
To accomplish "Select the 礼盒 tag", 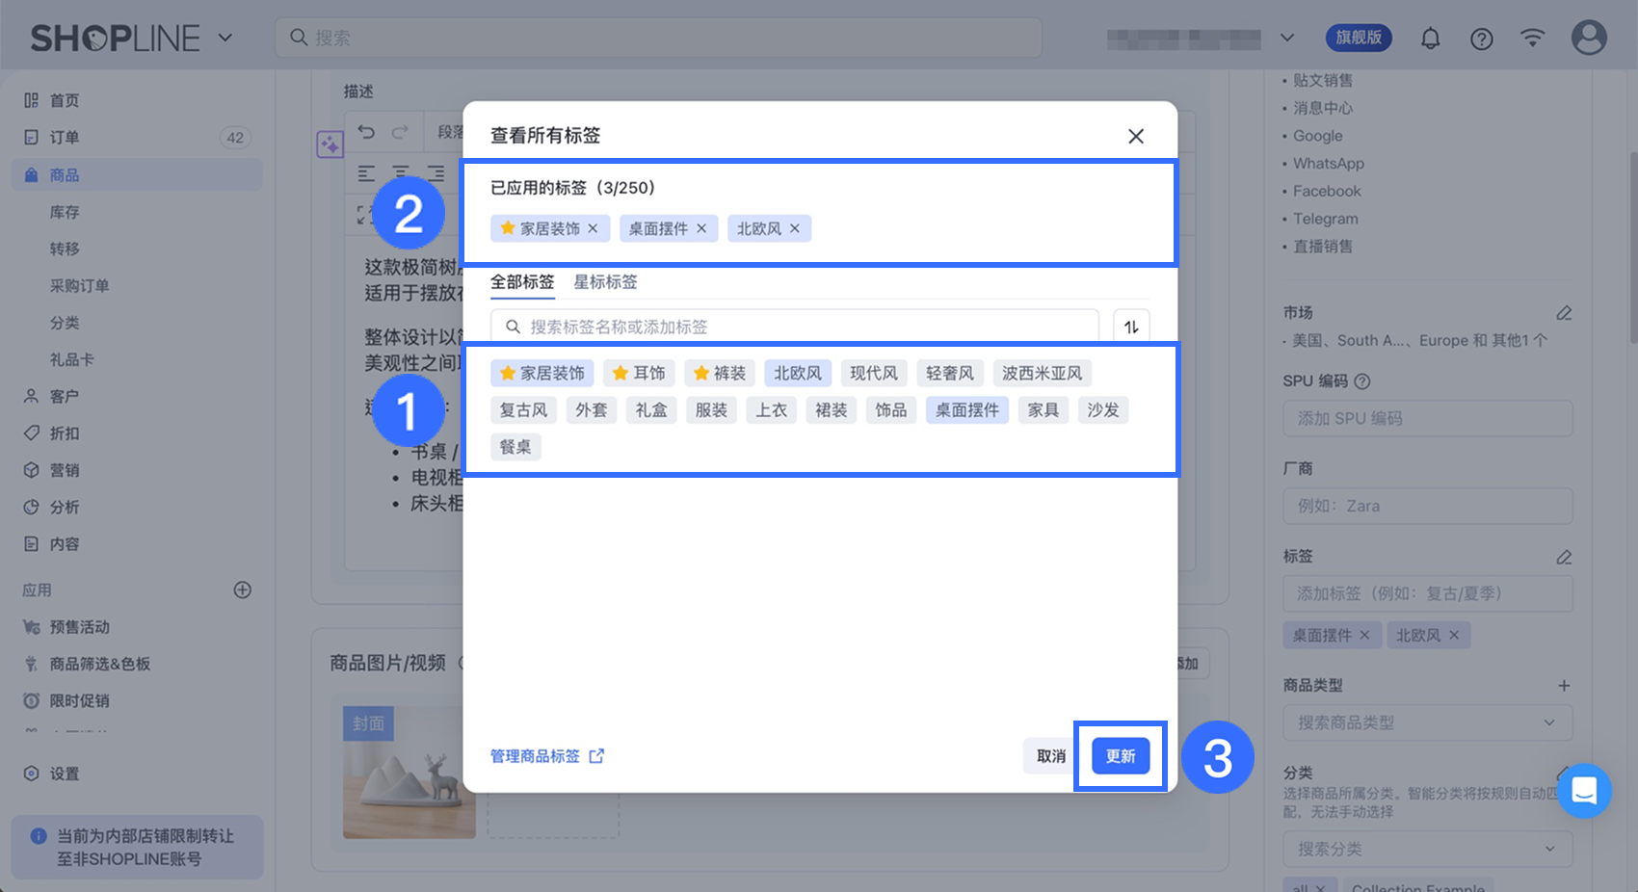I will coord(651,410).
